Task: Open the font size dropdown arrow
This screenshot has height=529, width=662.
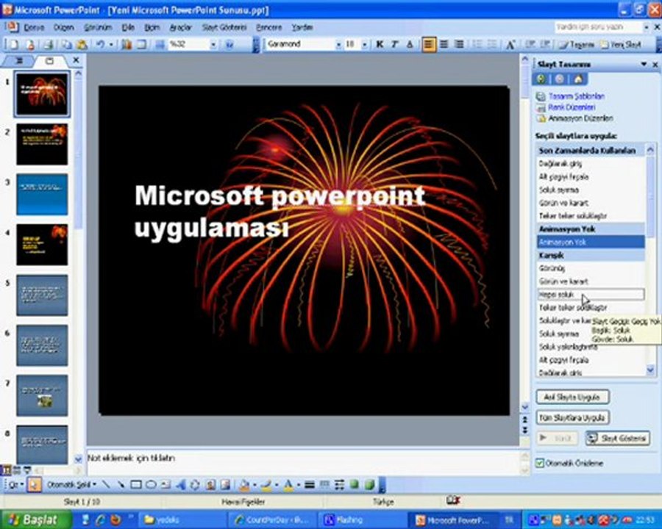Action: [365, 44]
